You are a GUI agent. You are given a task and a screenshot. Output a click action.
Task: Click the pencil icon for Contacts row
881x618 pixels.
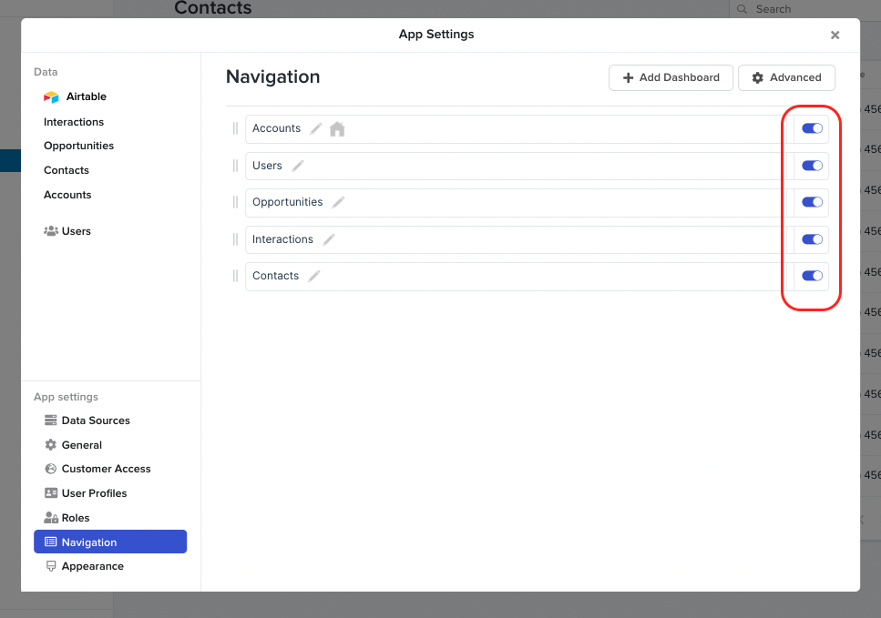(x=314, y=276)
